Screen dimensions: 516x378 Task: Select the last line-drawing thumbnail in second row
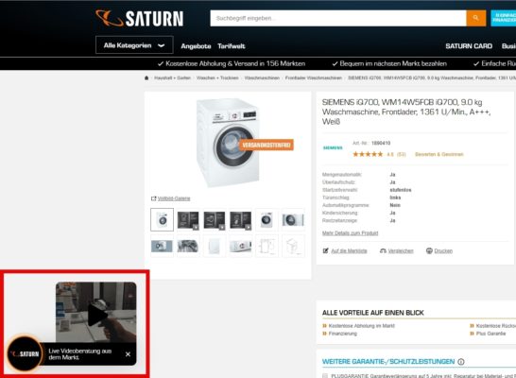(293, 246)
